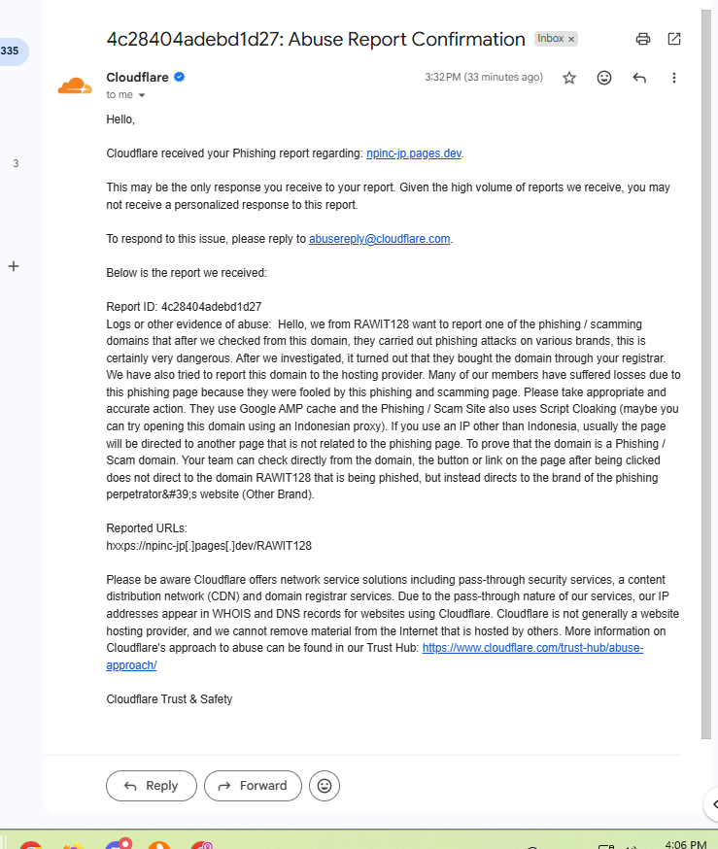Show the side panel with the chevron
Screen dimensions: 718x849
click(714, 804)
